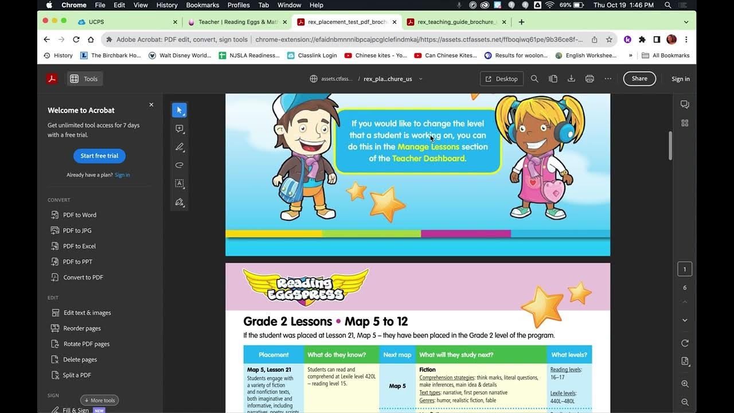This screenshot has width=734, height=413.
Task: Expand the file name dropdown chevron
Action: coord(420,79)
